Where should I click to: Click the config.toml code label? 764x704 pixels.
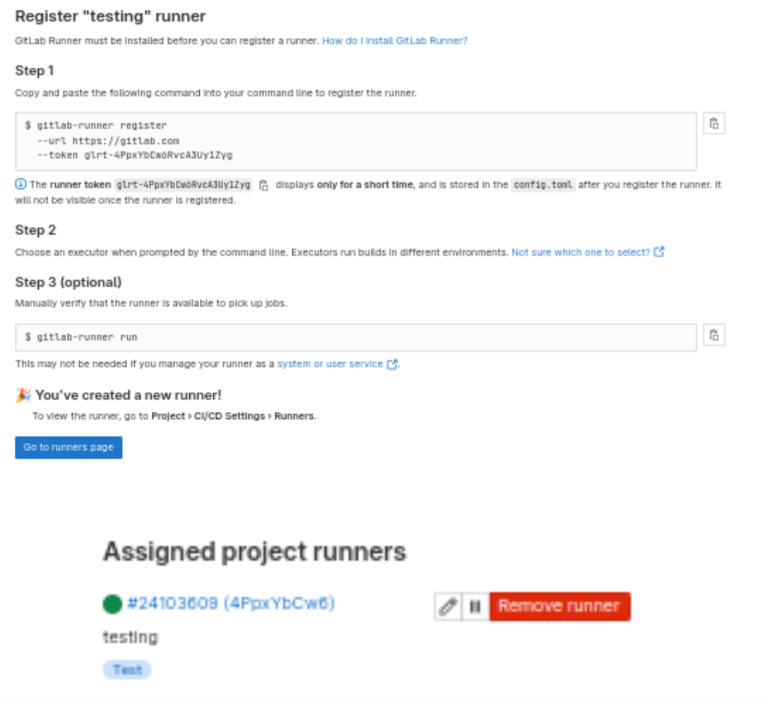tap(543, 185)
